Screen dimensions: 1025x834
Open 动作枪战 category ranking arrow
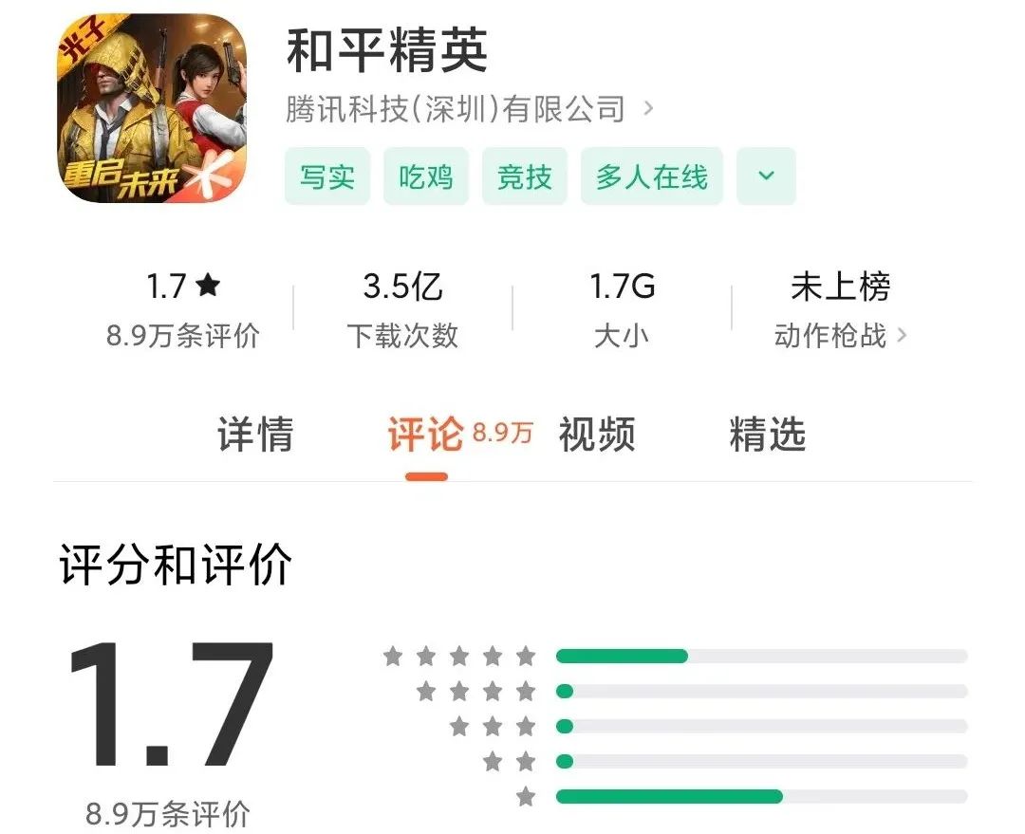[903, 335]
